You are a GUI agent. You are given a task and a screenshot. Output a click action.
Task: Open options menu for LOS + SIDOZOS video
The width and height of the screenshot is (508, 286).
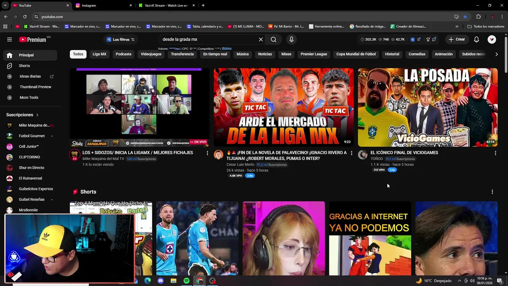tap(207, 153)
